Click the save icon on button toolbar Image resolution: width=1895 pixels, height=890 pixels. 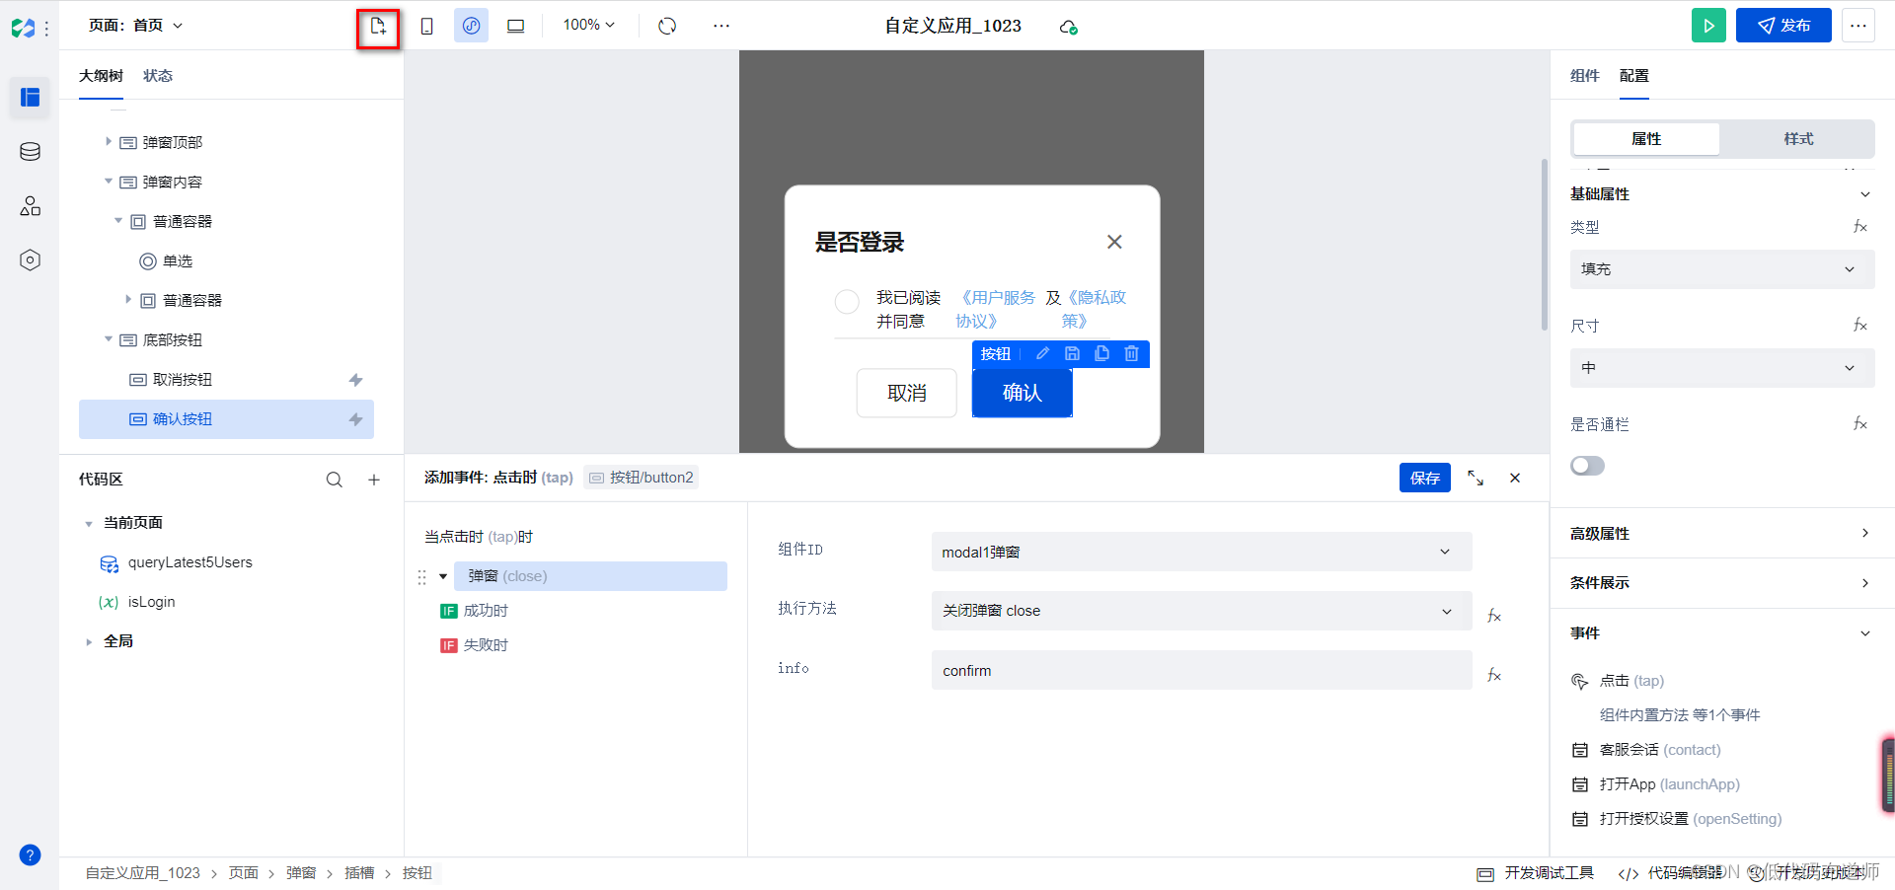point(1072,353)
